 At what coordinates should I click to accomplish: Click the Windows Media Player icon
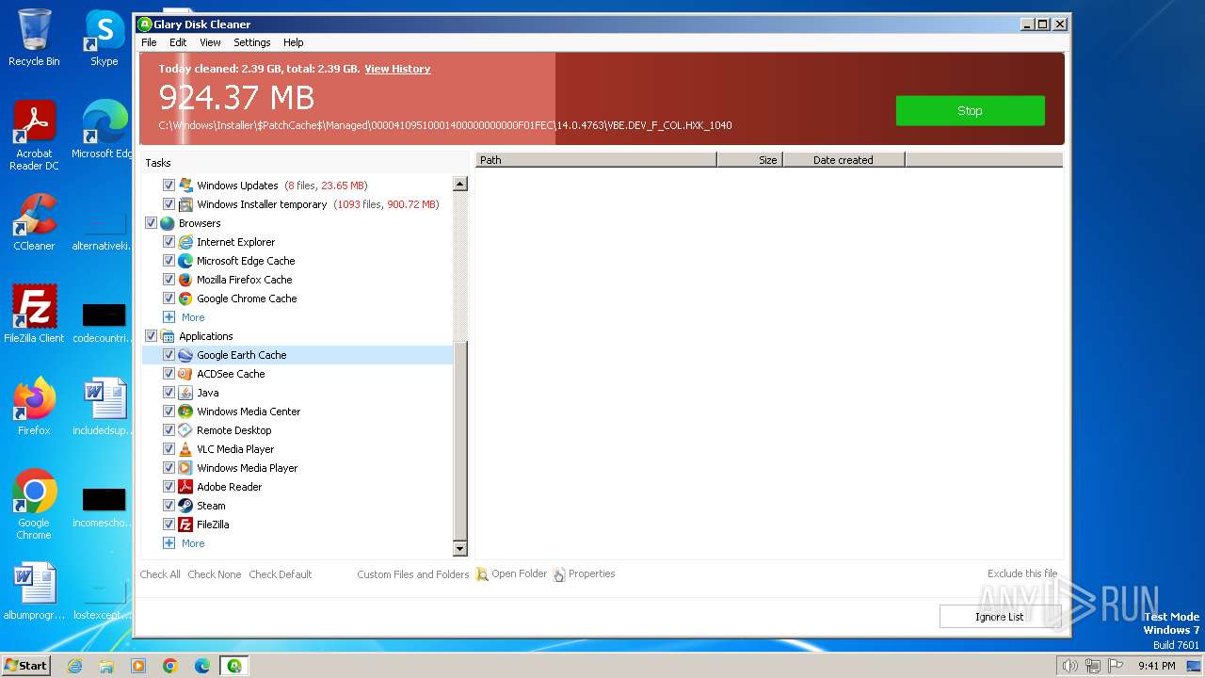click(x=185, y=468)
